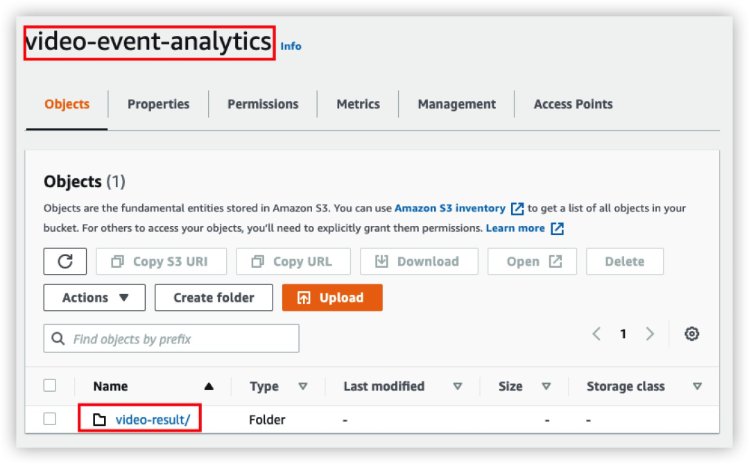Focus the Find objects by prefix field
This screenshot has height=464, width=749.
(x=182, y=339)
